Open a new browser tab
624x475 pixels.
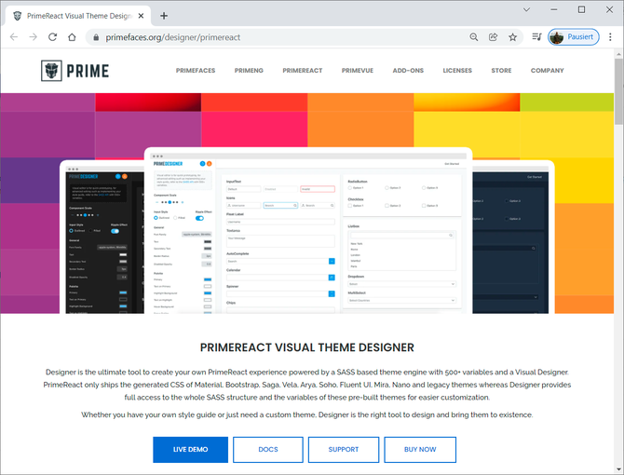(164, 16)
